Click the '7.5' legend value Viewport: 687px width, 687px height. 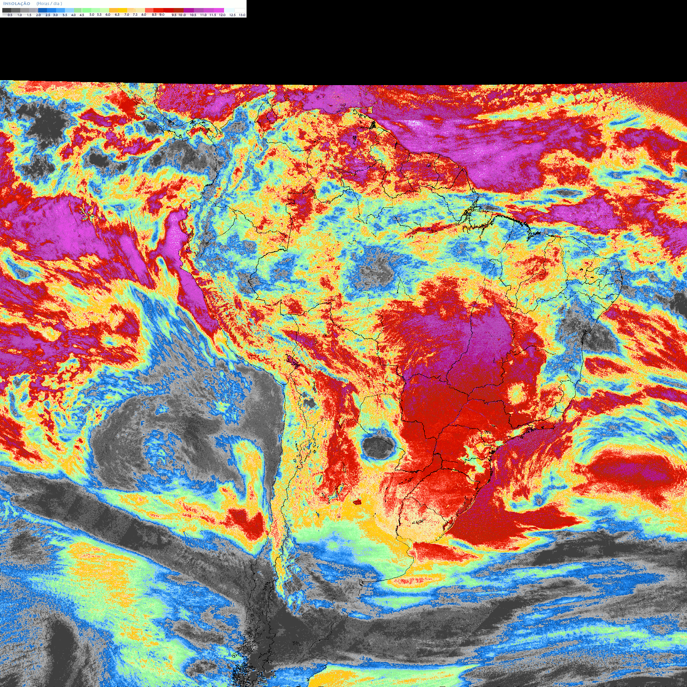coord(135,15)
